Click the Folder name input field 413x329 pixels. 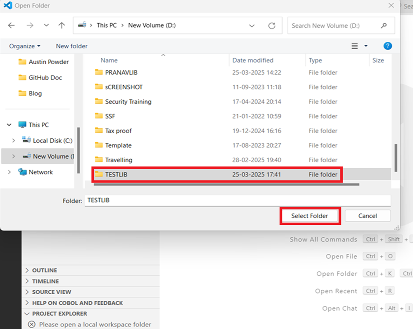pos(238,200)
